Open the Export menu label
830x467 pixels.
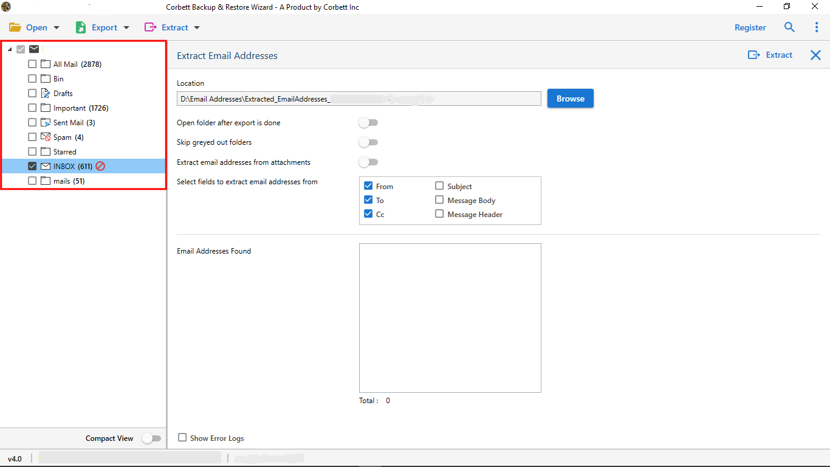pyautogui.click(x=105, y=27)
